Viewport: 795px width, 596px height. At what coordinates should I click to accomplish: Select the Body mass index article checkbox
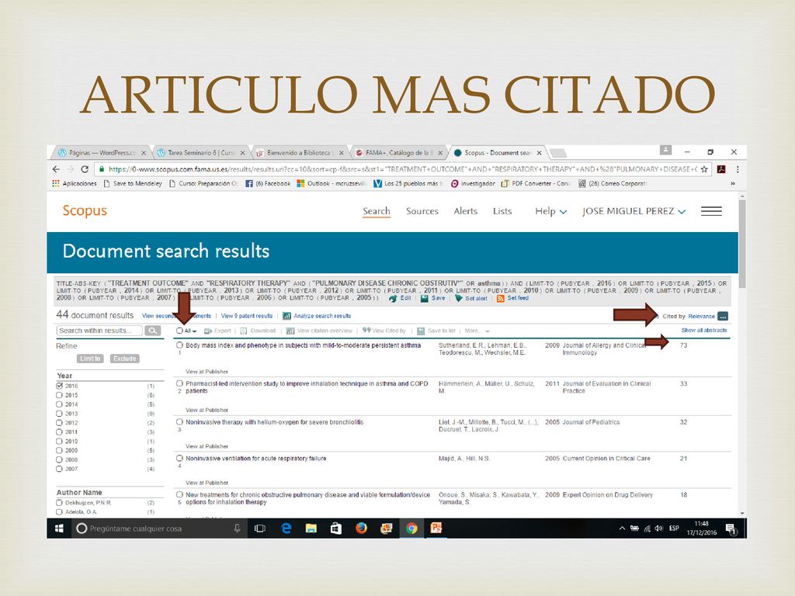(x=179, y=345)
